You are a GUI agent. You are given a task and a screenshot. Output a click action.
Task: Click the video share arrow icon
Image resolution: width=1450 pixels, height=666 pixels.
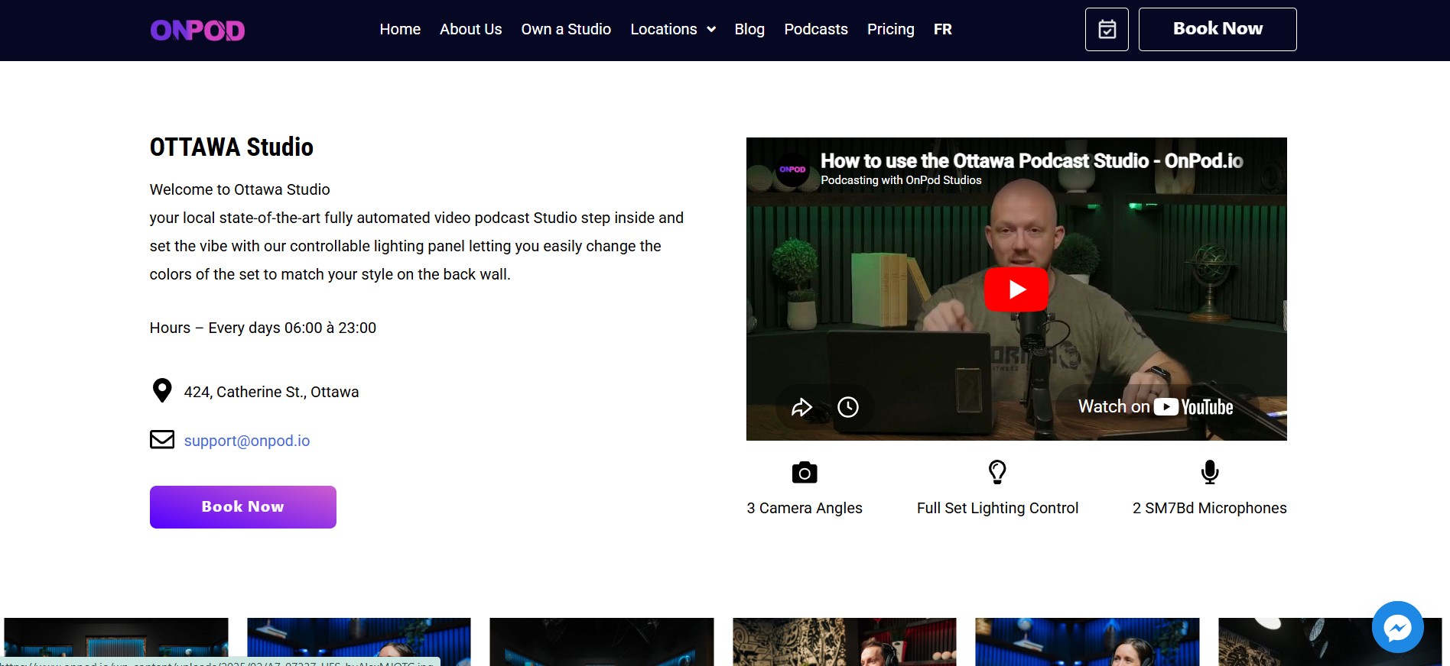[x=801, y=407]
